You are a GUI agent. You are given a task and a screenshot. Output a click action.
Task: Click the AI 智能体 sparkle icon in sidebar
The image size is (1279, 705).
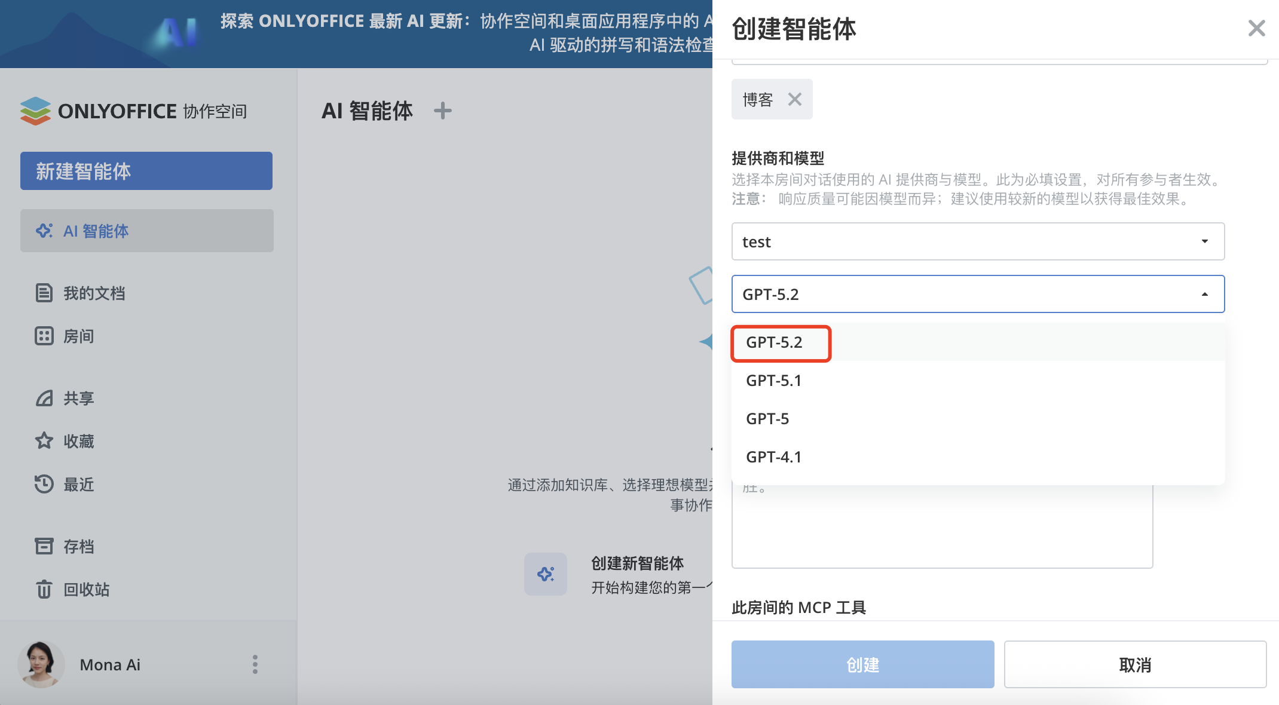click(44, 231)
